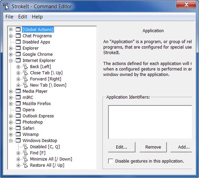The width and height of the screenshot is (199, 178).
Task: Expand the Close Tab action
Action: pos(18,73)
